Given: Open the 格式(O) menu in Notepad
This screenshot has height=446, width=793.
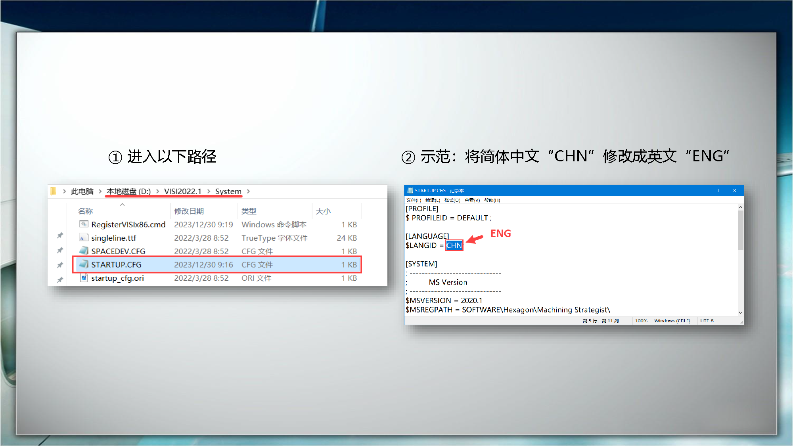Looking at the screenshot, I should 452,200.
